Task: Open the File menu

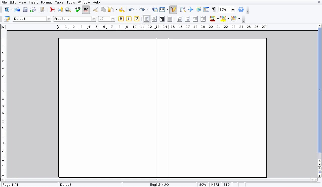Action: pyautogui.click(x=4, y=2)
